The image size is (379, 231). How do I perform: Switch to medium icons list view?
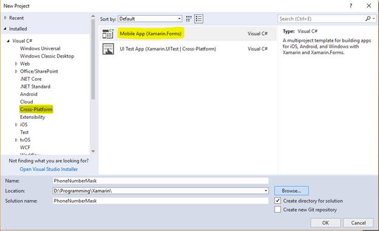tap(199, 19)
